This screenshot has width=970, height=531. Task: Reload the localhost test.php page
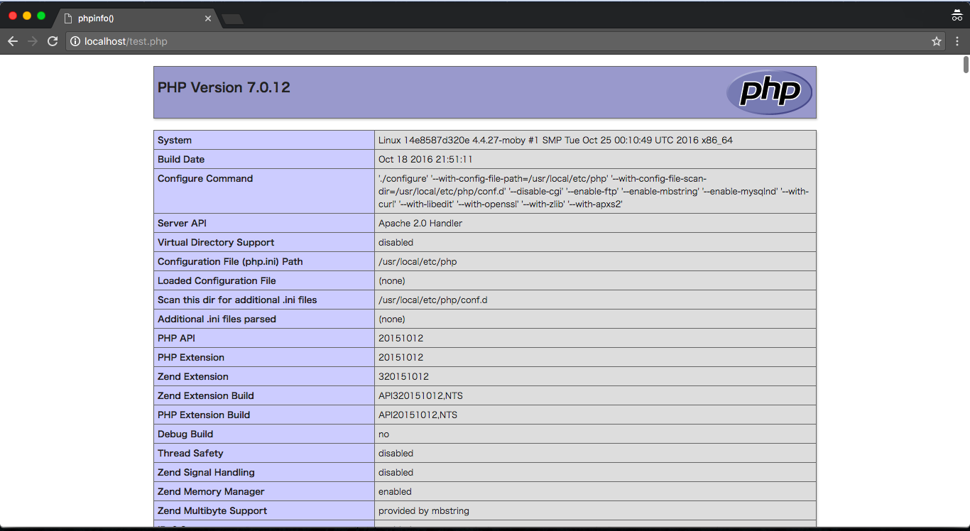53,41
